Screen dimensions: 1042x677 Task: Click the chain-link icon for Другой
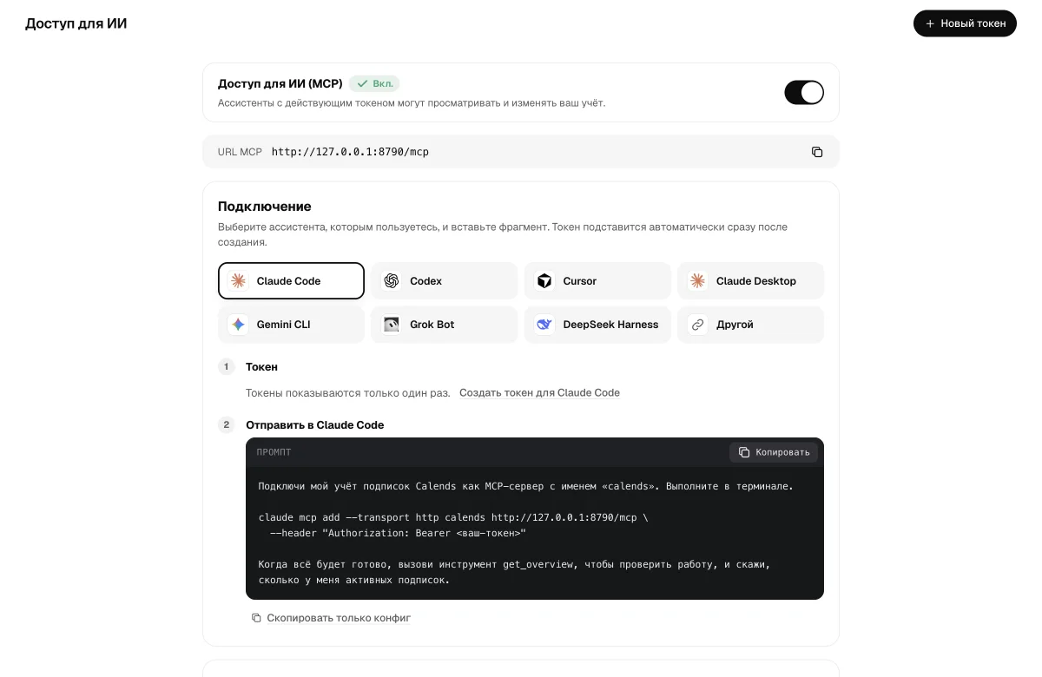697,325
